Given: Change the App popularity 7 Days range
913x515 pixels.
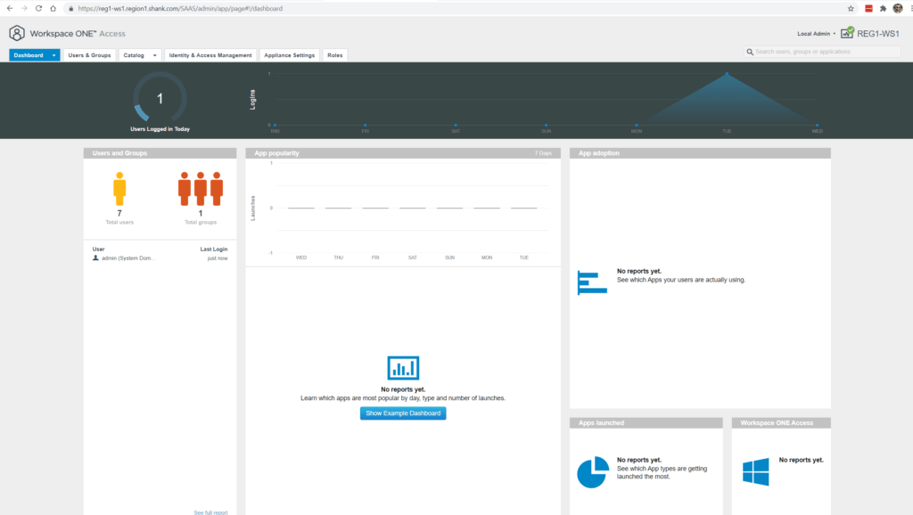Looking at the screenshot, I should coord(543,153).
